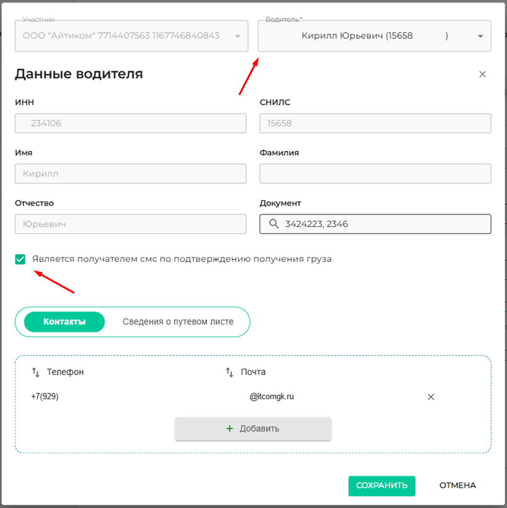
Task: Expand the Водитель dropdown arrow
Action: 480,37
